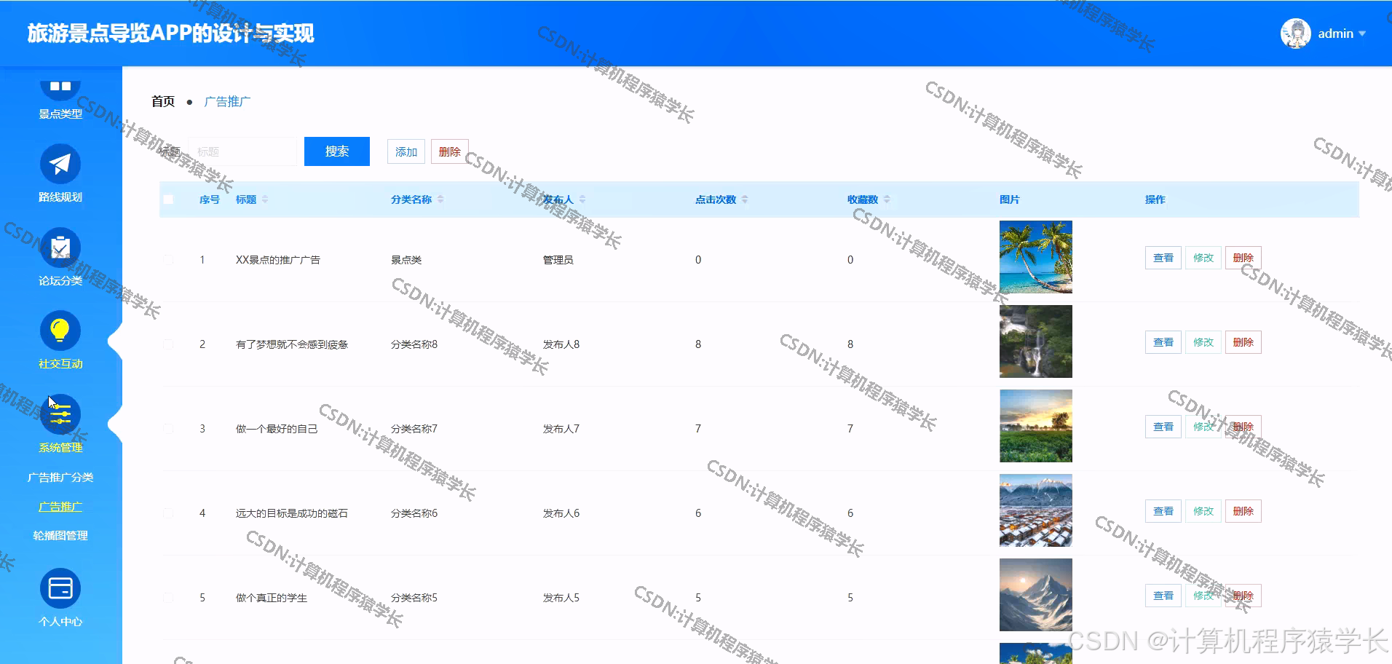Click 查看 for 做一个最好的自己

pos(1163,427)
